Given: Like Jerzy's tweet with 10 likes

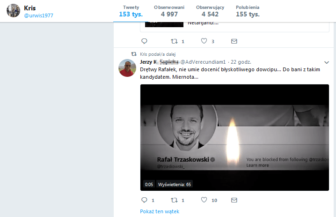Looking at the screenshot, I should [x=204, y=200].
